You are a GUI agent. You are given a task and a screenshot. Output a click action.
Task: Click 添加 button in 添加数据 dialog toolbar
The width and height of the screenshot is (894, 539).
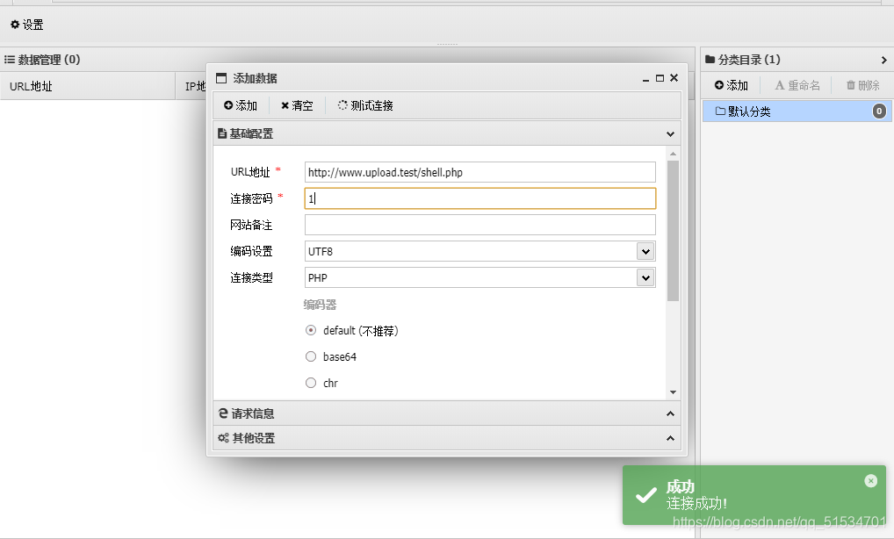coord(241,105)
